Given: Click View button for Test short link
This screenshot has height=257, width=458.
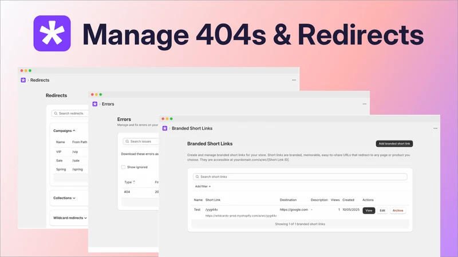Looking at the screenshot, I should tap(369, 210).
